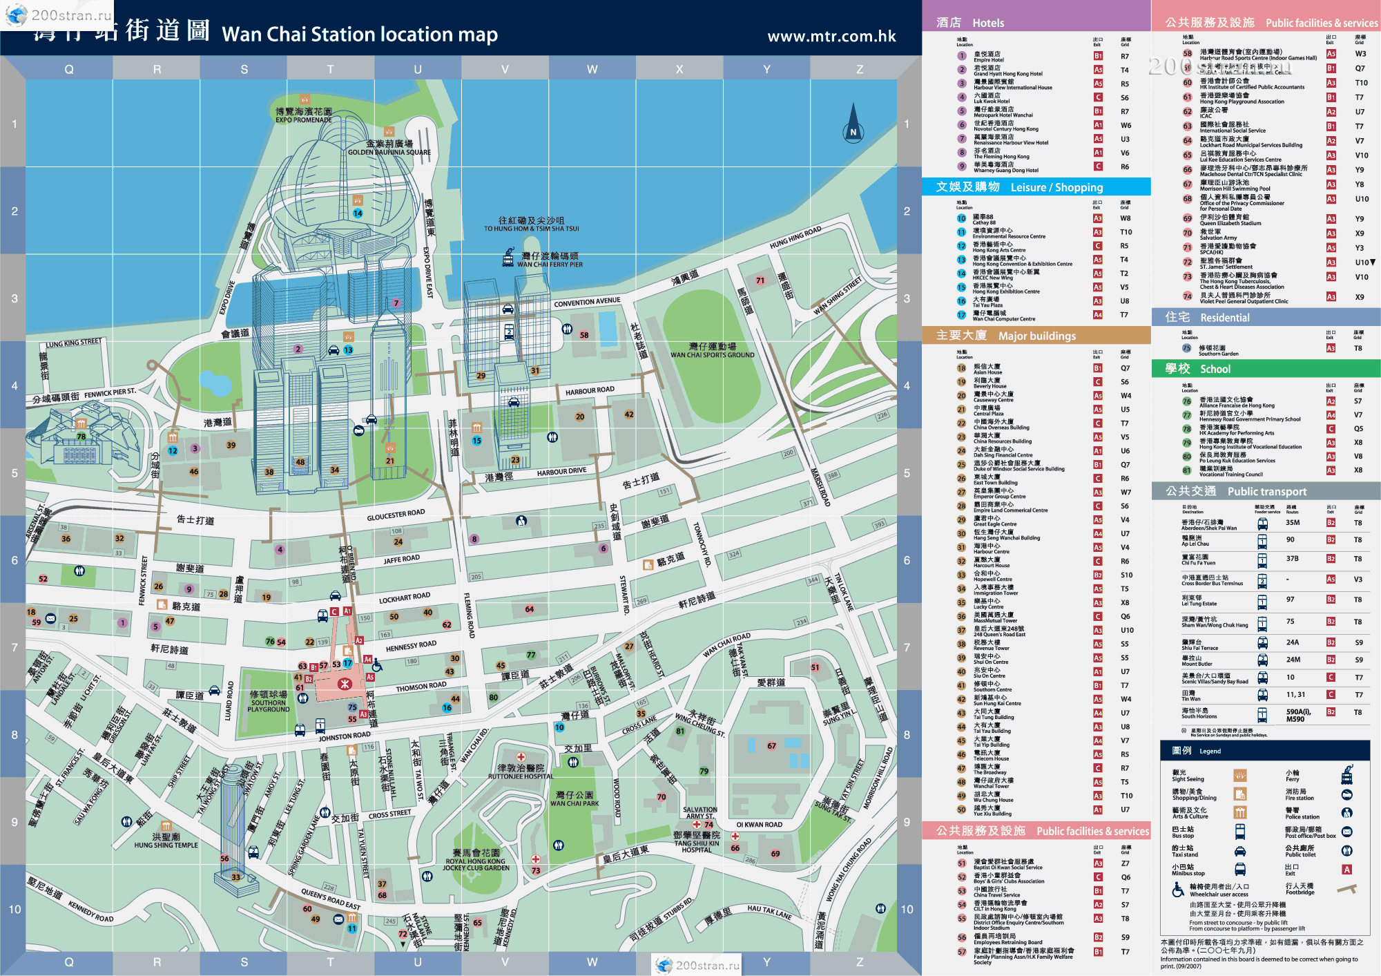Image resolution: width=1381 pixels, height=976 pixels.
Task: Click the Bus stop legend icon
Action: pos(1240,832)
